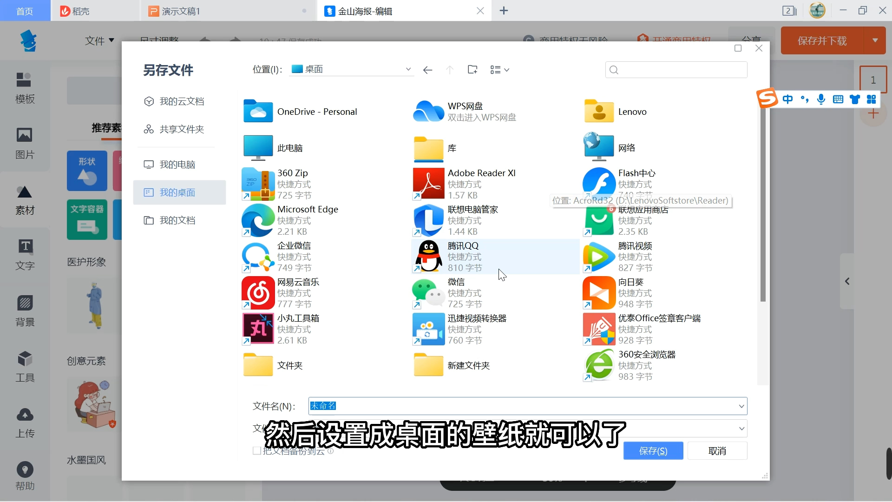The image size is (892, 502).
Task: Open the 文件夹 folder
Action: (x=273, y=365)
